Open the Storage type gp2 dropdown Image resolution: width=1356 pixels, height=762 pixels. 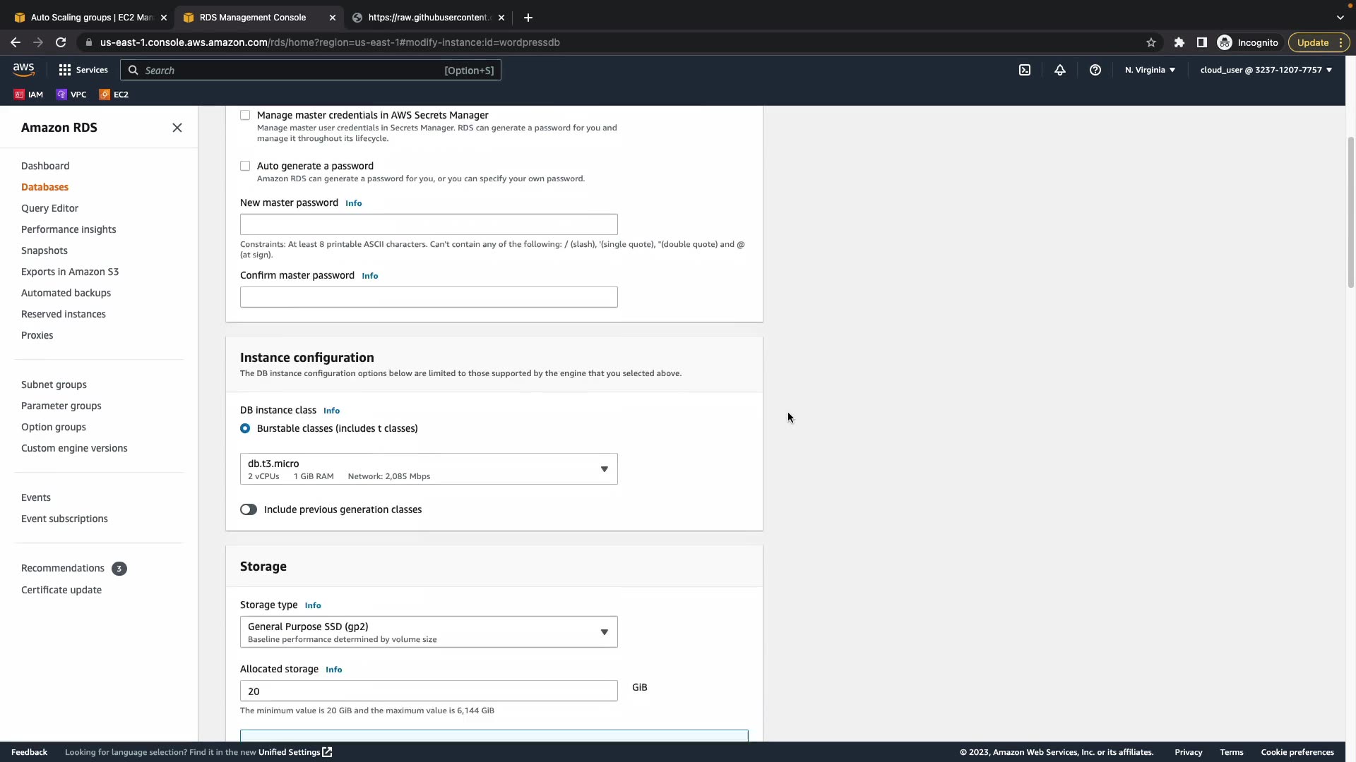pos(428,632)
